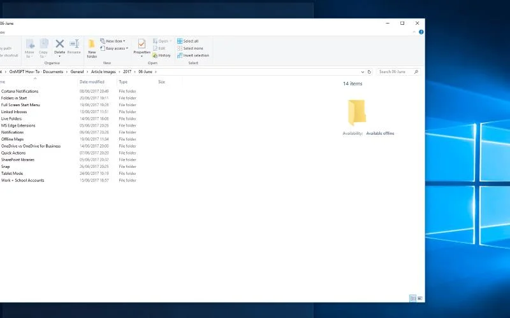Viewport: 510px width, 318px height.
Task: Select the Snap folder
Action: click(x=6, y=167)
